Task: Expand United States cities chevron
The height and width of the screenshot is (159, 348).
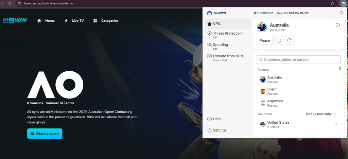Action: (x=335, y=124)
